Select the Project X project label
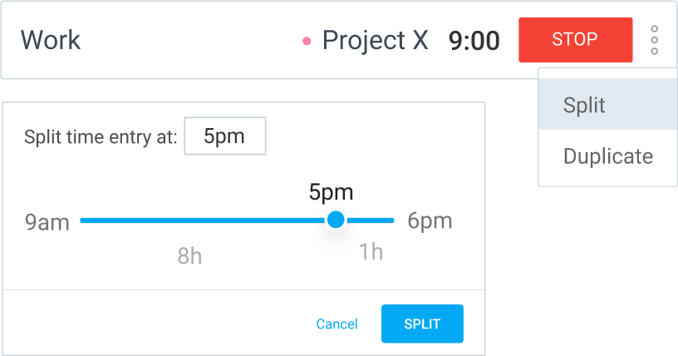The image size is (678, 356). 375,40
